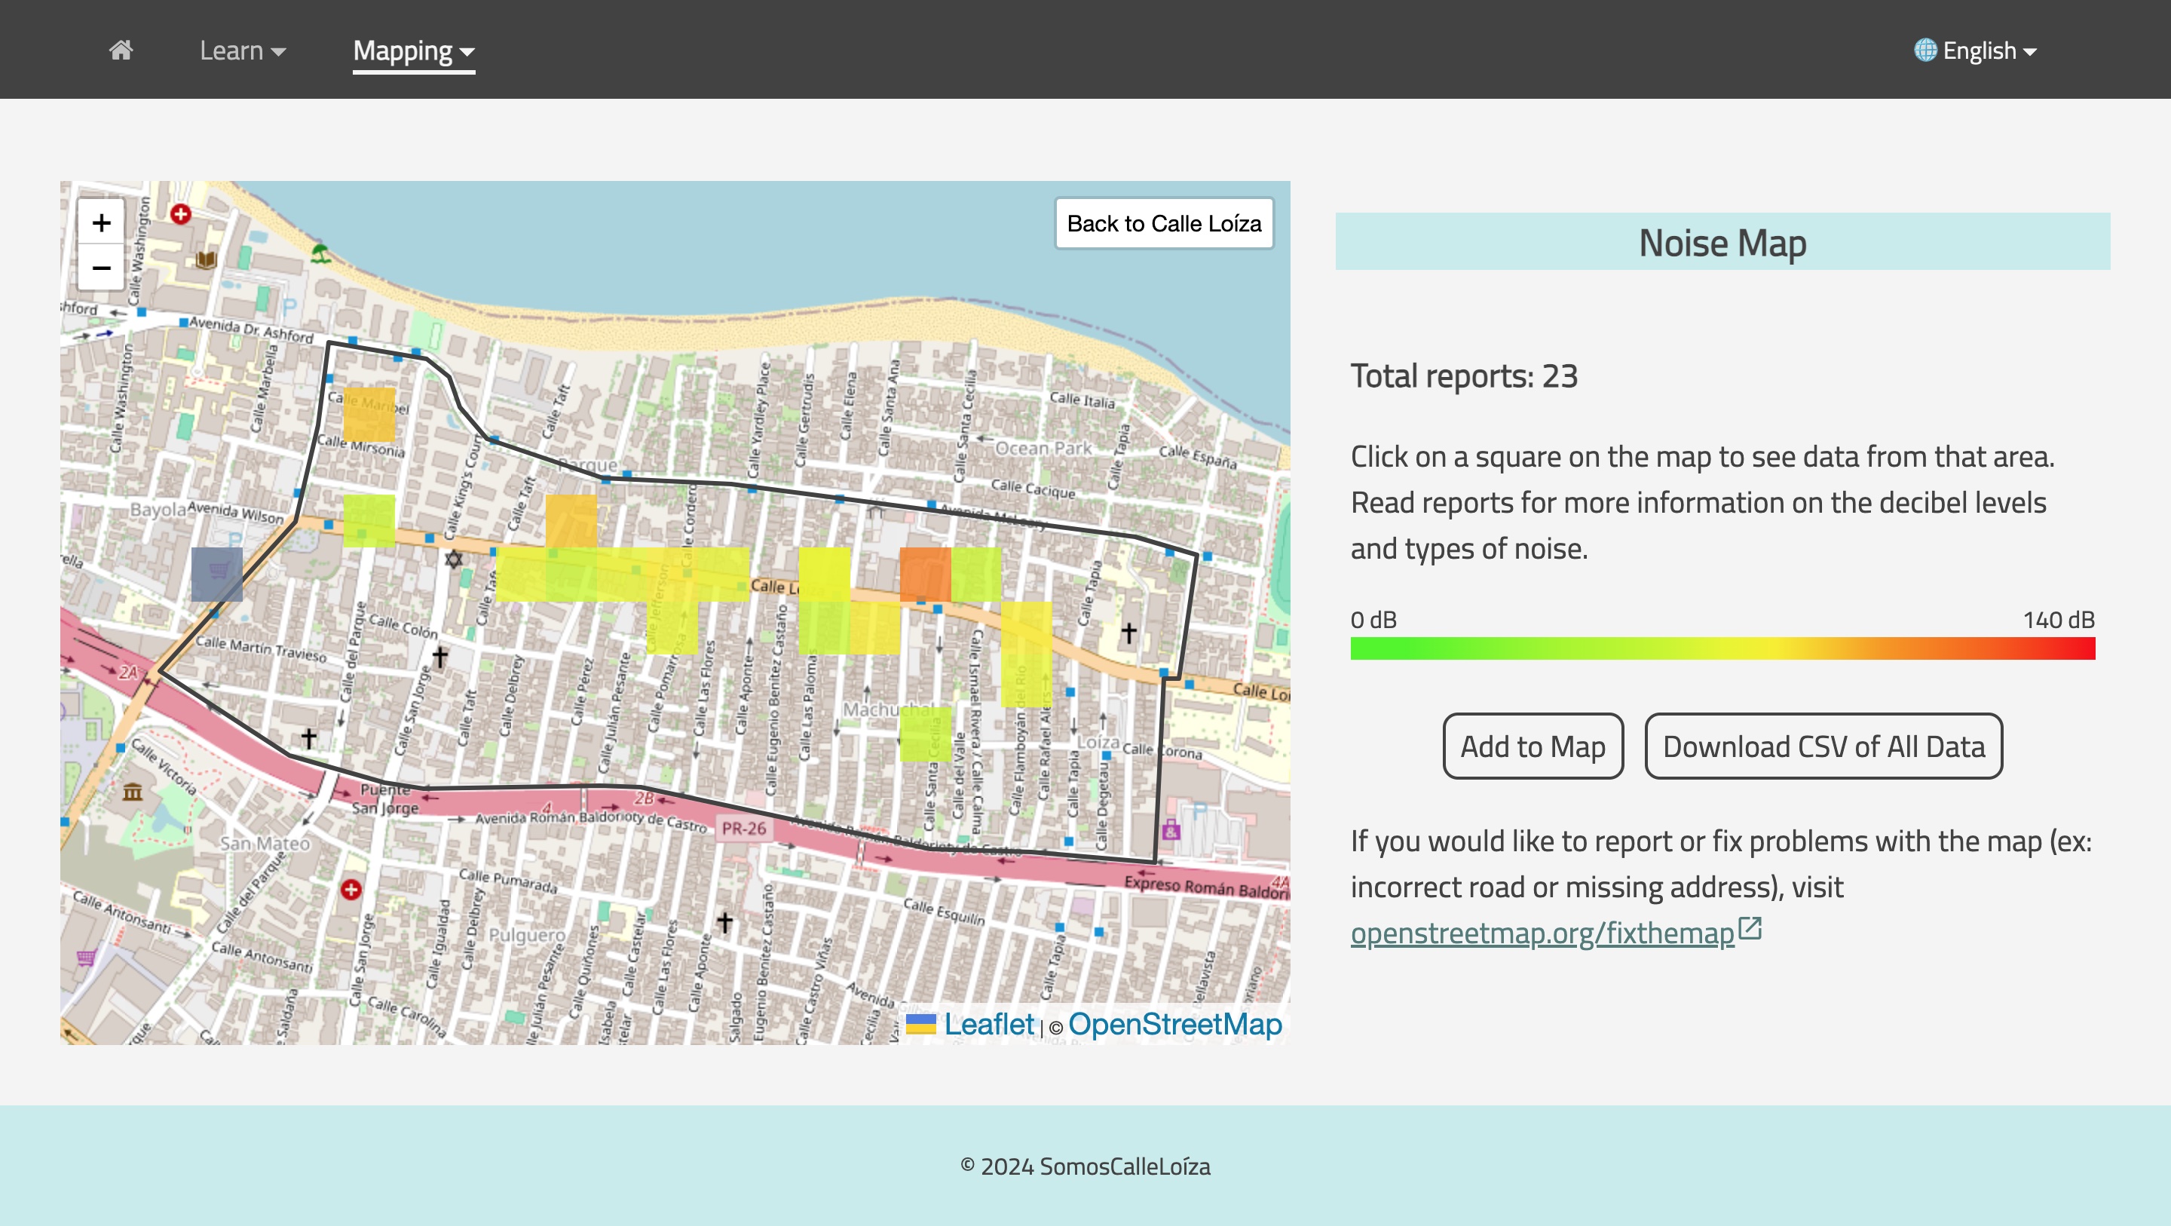Go to the home page icon

121,51
